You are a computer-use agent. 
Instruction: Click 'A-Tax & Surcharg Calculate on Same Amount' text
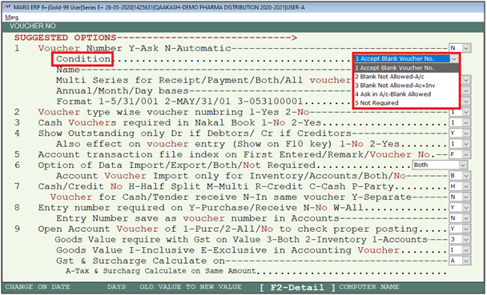160,271
